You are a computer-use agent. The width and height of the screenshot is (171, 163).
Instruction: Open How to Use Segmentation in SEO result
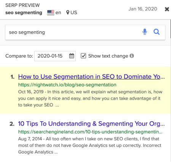point(91,77)
